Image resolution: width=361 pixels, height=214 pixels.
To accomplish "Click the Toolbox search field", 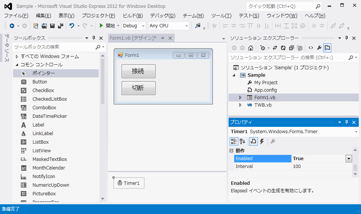I will pyautogui.click(x=54, y=47).
